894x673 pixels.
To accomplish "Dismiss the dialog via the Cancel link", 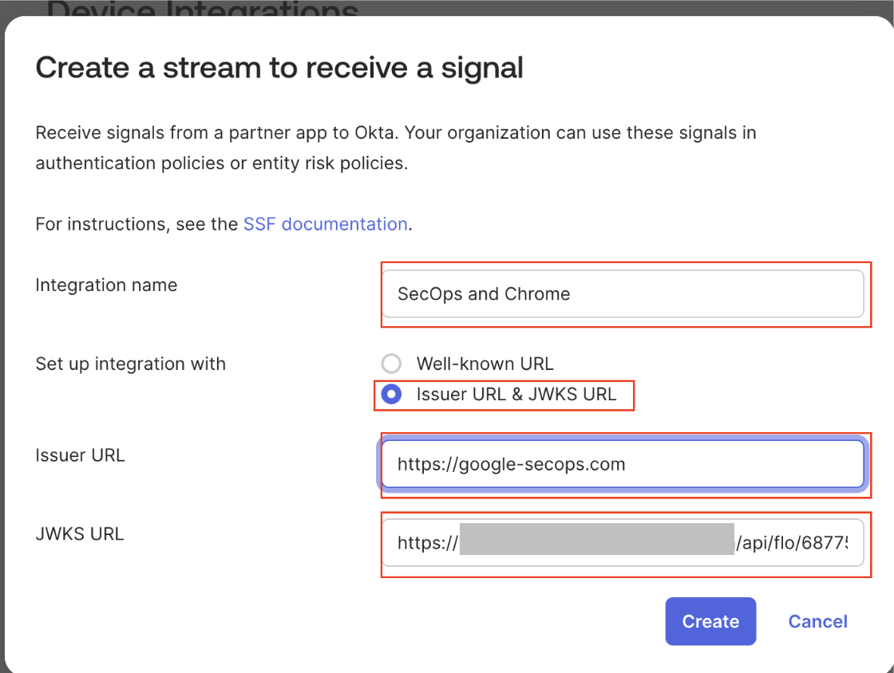I will [817, 621].
